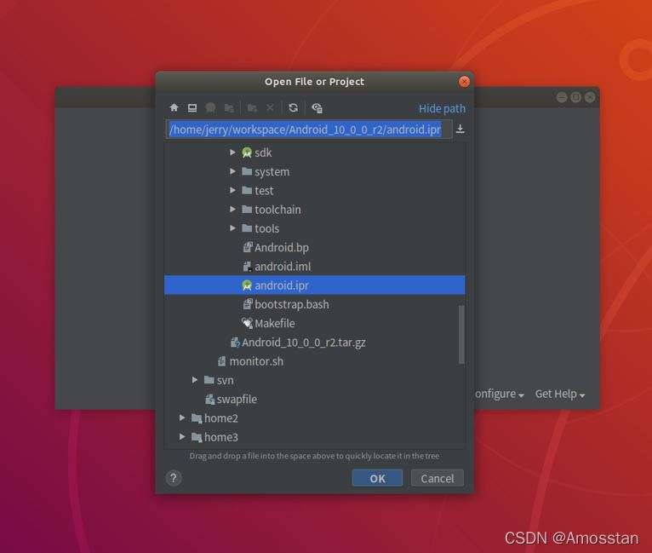
Task: Expand the system folder
Action: [x=233, y=171]
